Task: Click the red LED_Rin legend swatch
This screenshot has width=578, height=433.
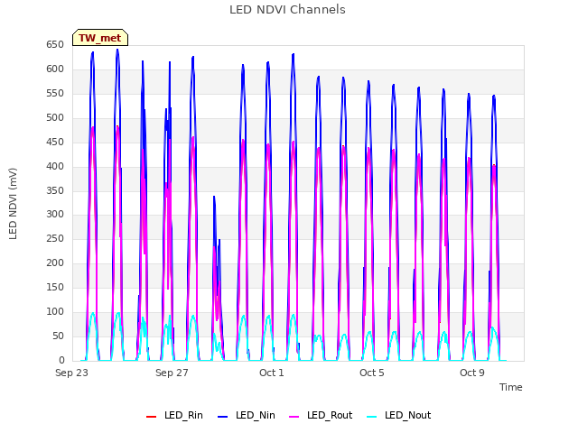Action: (151, 417)
